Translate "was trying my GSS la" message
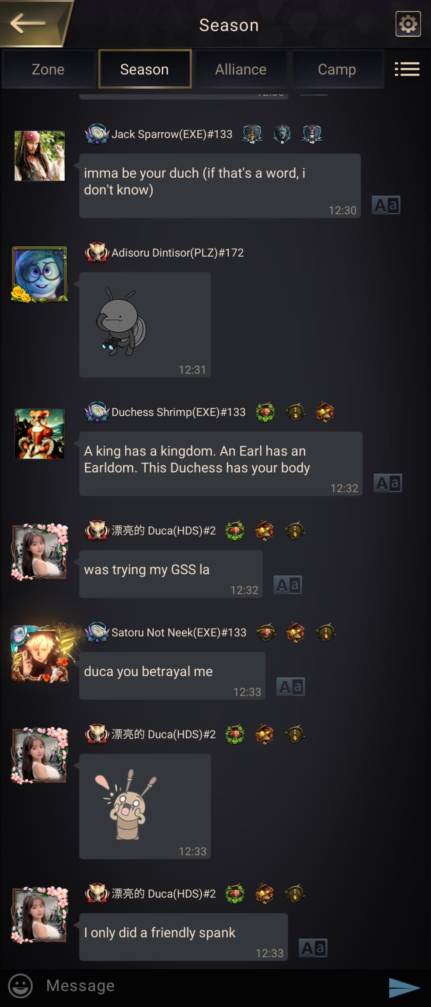The height and width of the screenshot is (1007, 431). click(288, 585)
